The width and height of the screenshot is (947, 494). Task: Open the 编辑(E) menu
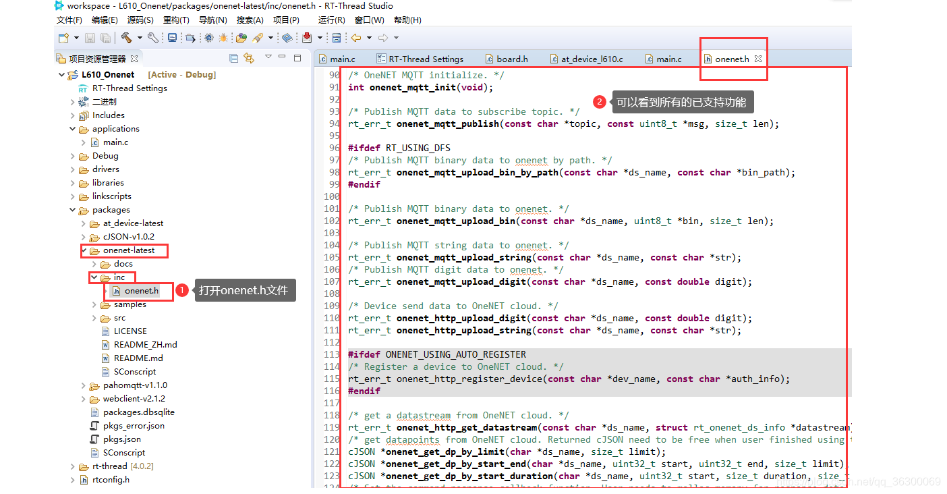(105, 20)
